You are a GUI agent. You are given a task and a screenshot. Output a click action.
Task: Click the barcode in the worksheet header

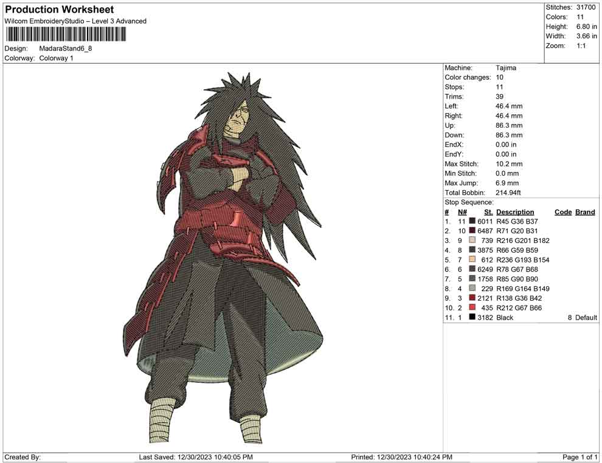pyautogui.click(x=66, y=34)
